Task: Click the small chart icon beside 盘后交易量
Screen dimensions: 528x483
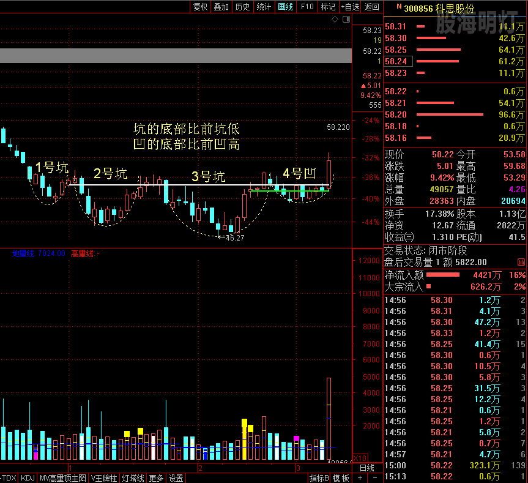Action: point(521,262)
